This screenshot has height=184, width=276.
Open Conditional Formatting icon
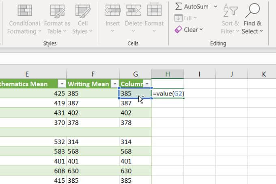[25, 11]
